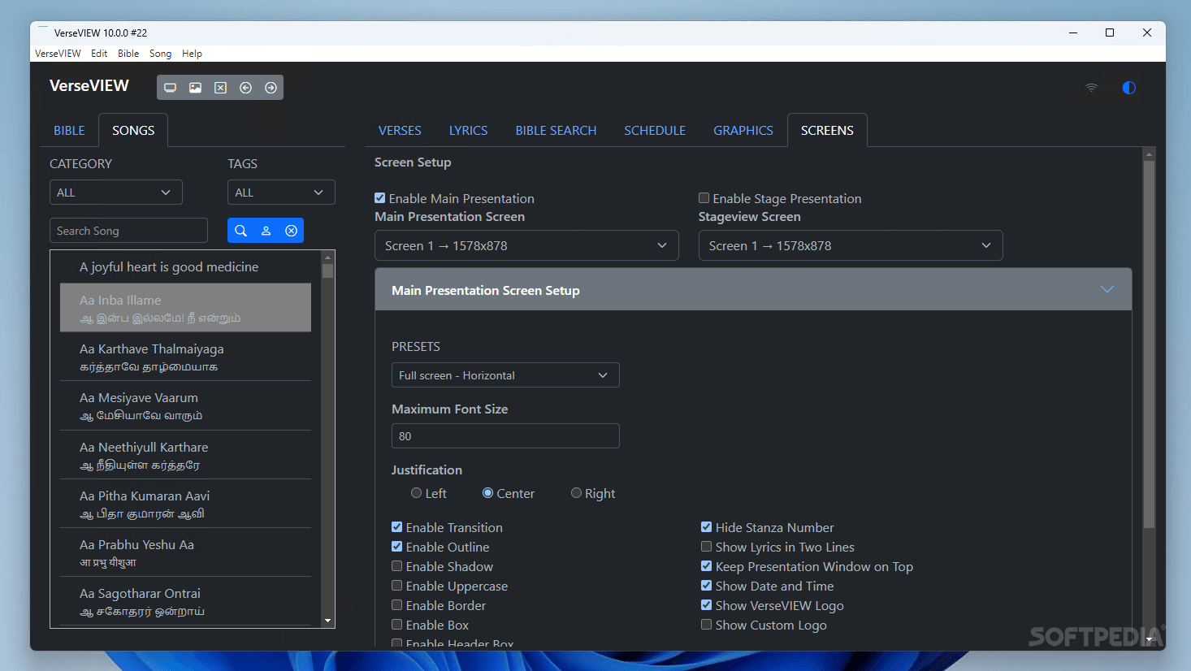This screenshot has height=671, width=1191.
Task: Open the Bible menu
Action: pyautogui.click(x=128, y=54)
